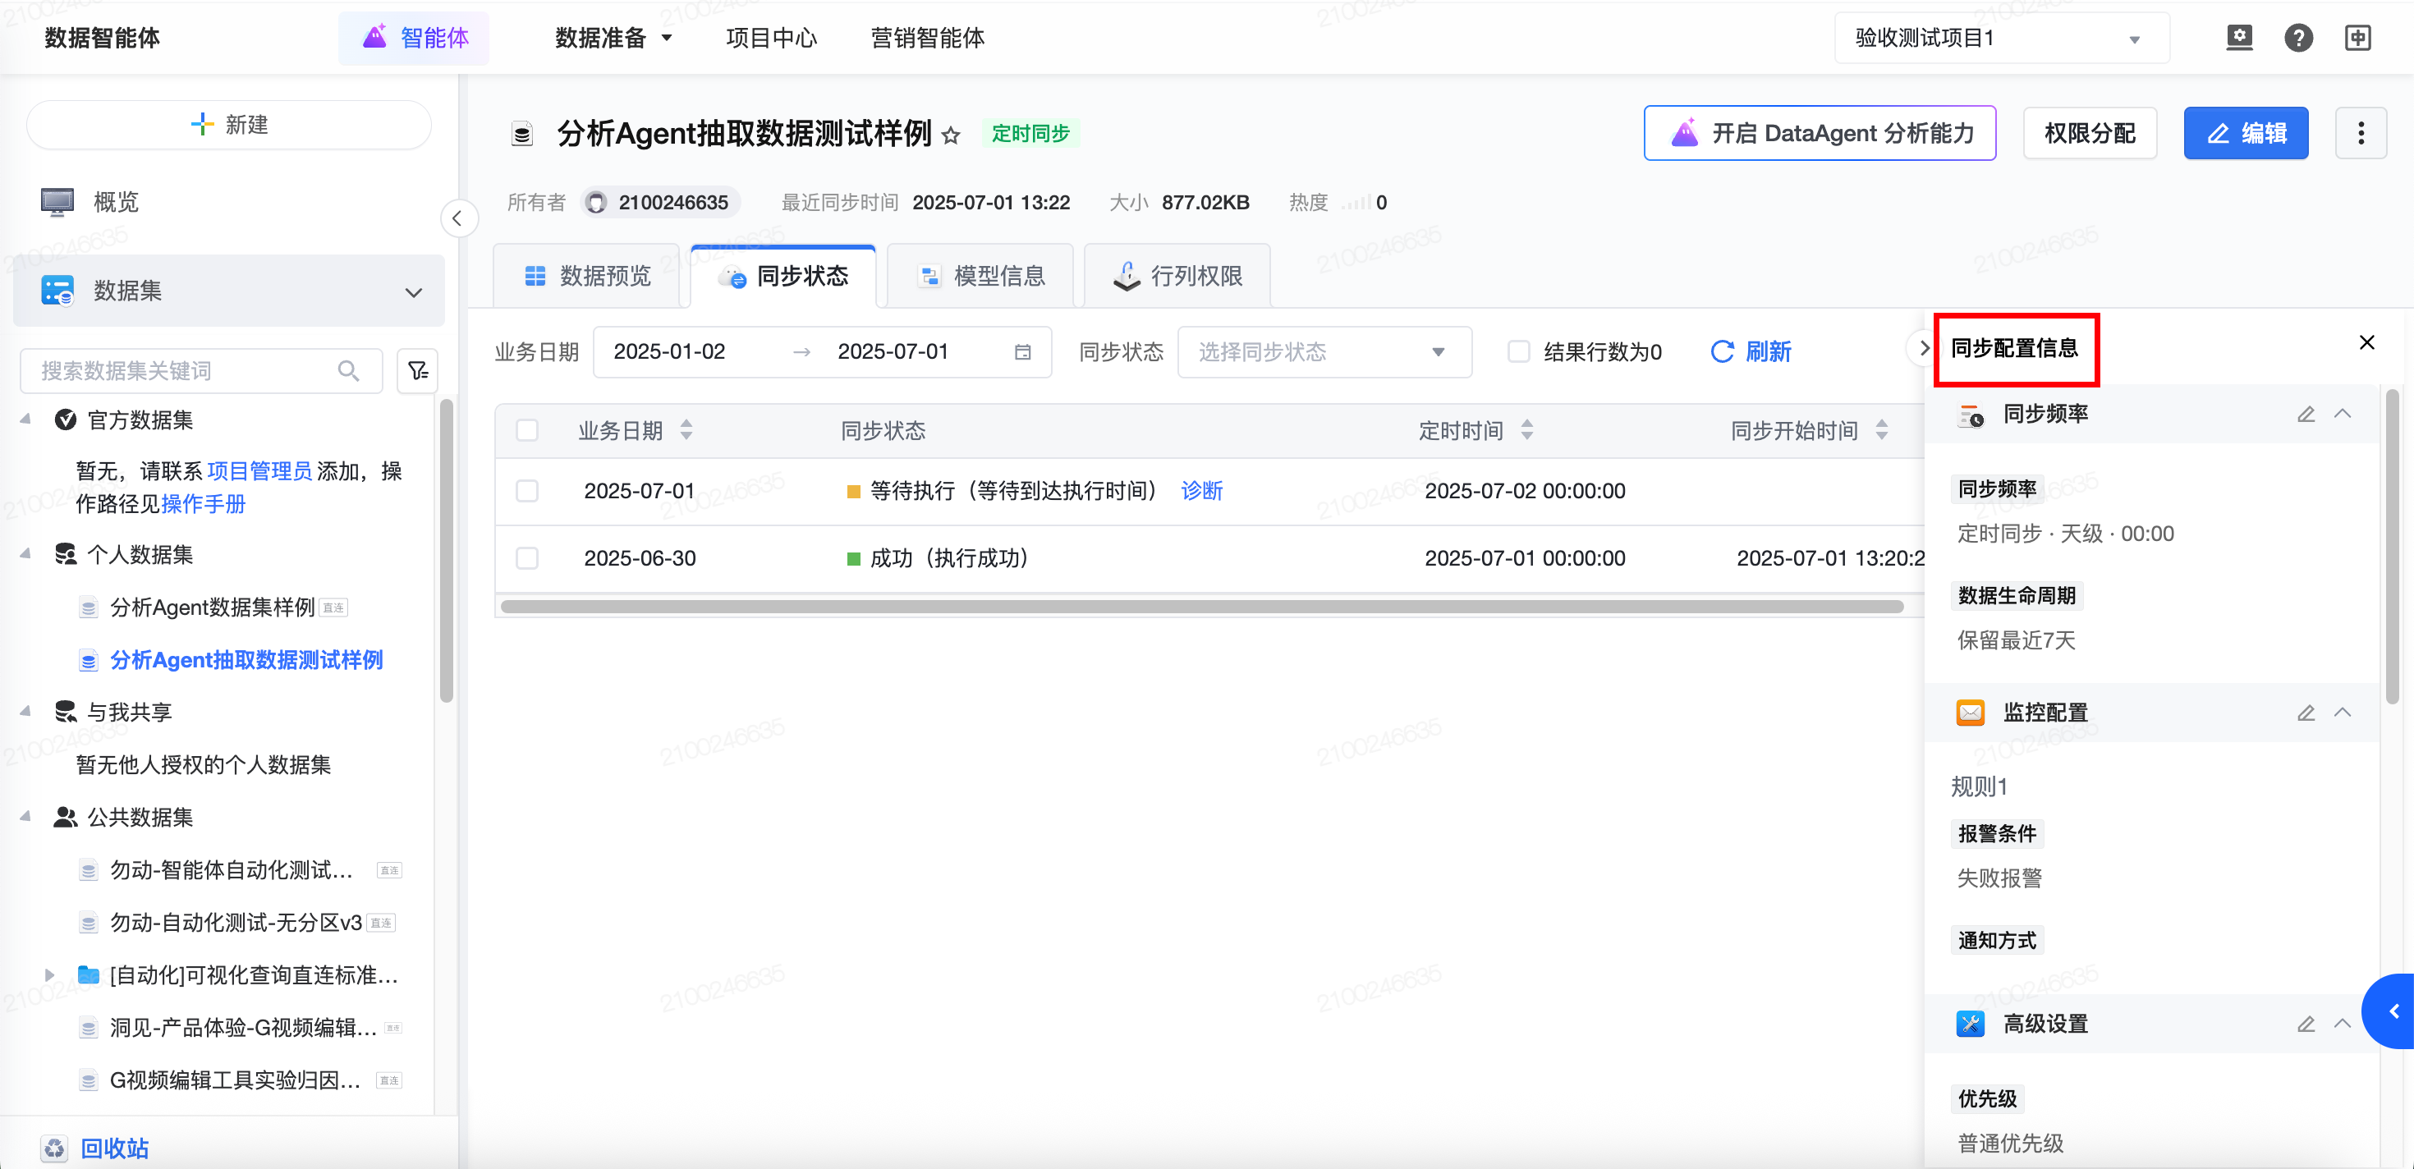
Task: Click the favorite star next to dataset title
Action: [x=950, y=135]
